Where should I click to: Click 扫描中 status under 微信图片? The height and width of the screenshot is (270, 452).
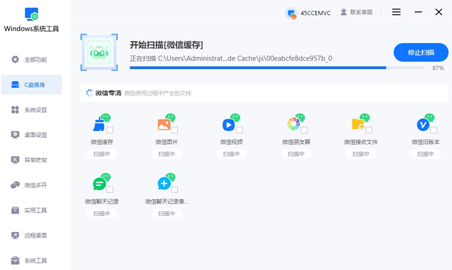pos(166,154)
